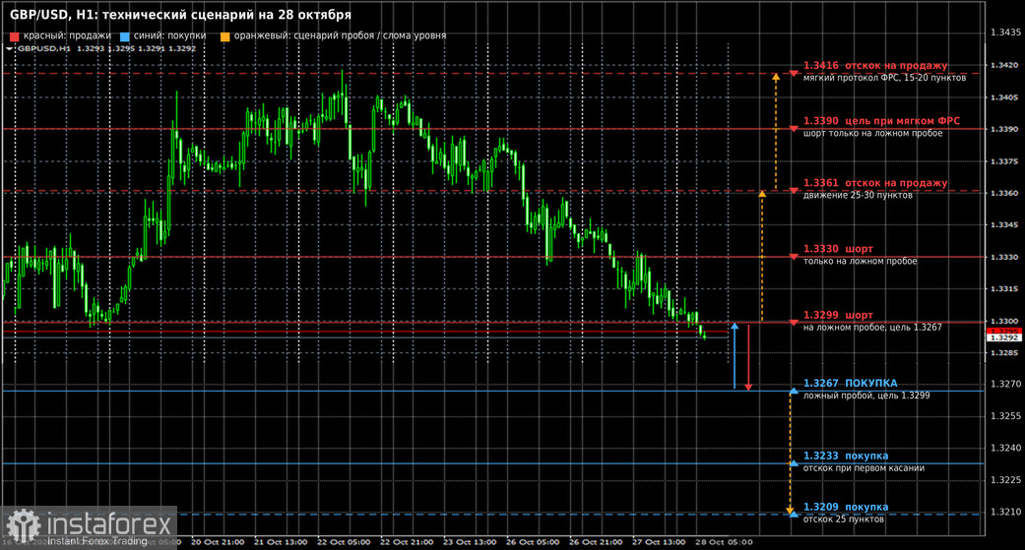This screenshot has width=1025, height=550.
Task: Click legend text 'оранжевый: сценарий пробоя / слома уровня'
Action: coord(340,36)
